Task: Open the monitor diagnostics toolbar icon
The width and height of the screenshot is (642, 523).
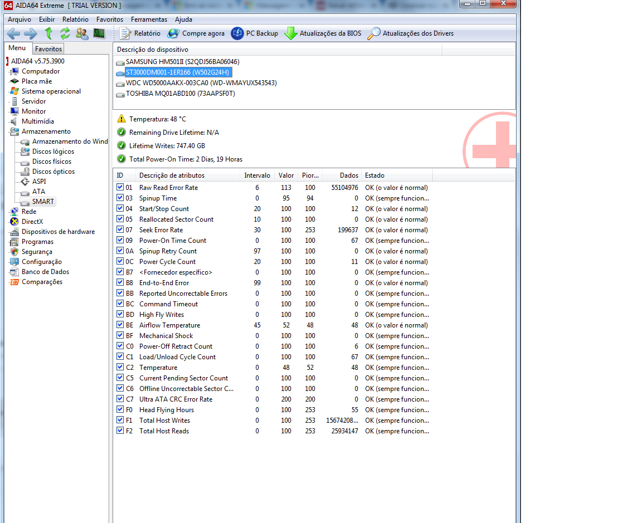Action: point(99,33)
